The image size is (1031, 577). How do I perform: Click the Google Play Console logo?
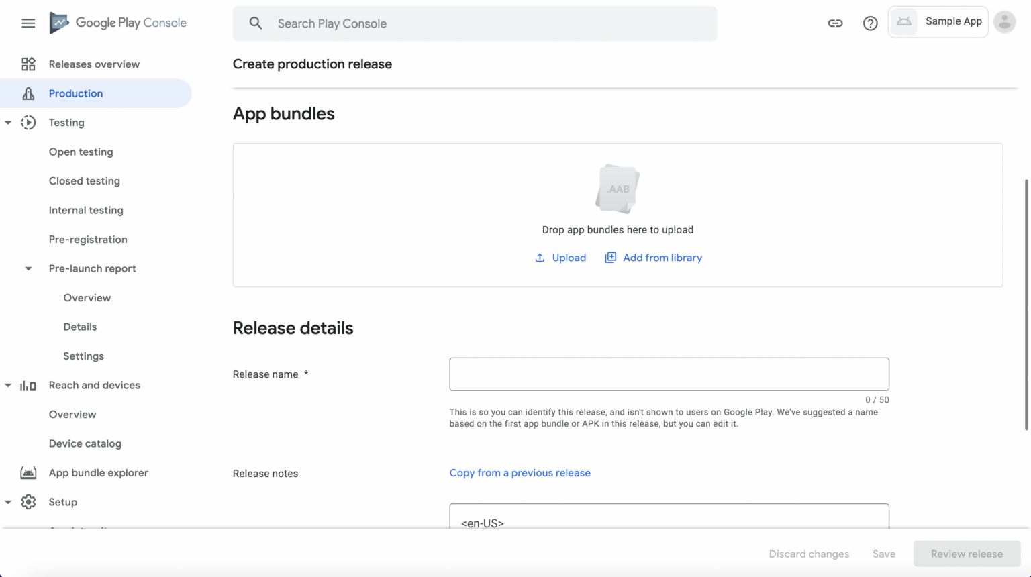[118, 23]
